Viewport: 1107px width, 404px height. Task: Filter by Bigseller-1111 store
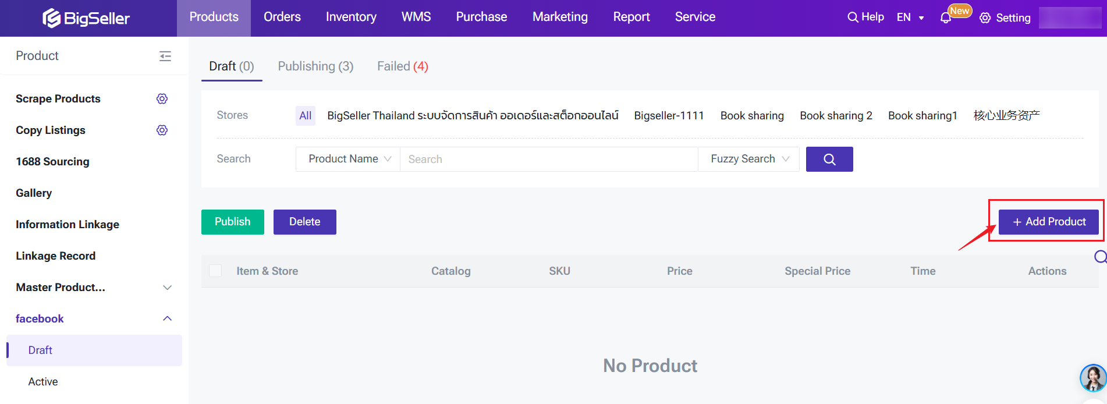pos(669,116)
